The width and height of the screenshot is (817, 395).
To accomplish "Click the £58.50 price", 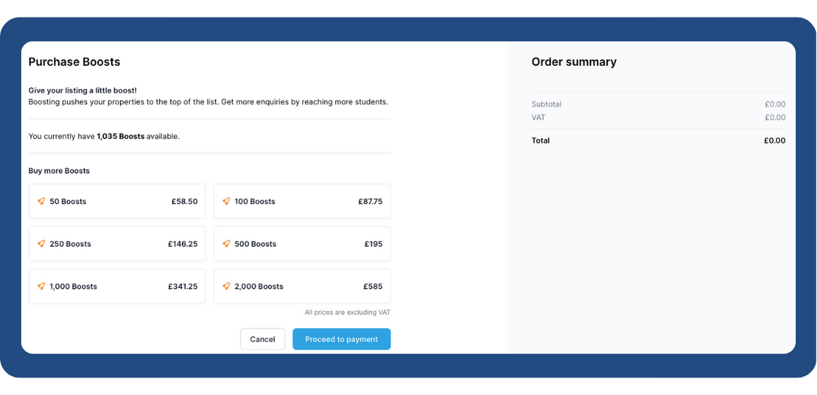I will pos(185,202).
